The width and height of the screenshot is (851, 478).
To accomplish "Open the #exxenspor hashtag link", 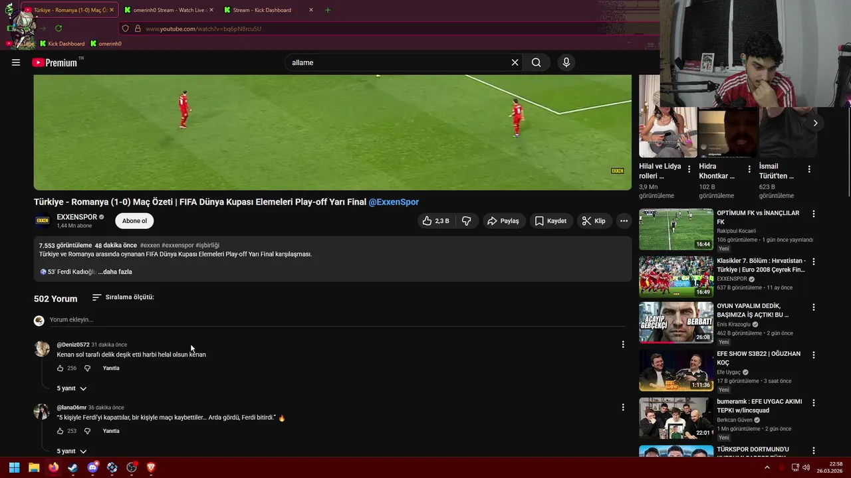I will [x=178, y=246].
